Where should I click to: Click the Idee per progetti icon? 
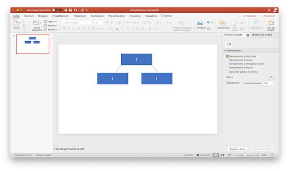(x=271, y=23)
